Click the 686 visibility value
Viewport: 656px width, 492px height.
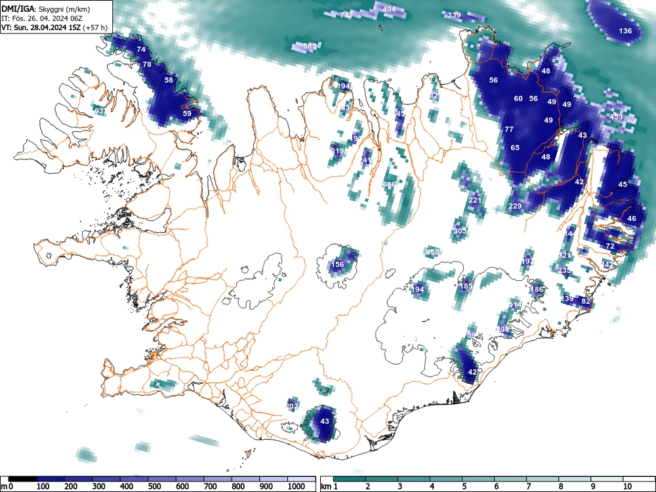389,184
